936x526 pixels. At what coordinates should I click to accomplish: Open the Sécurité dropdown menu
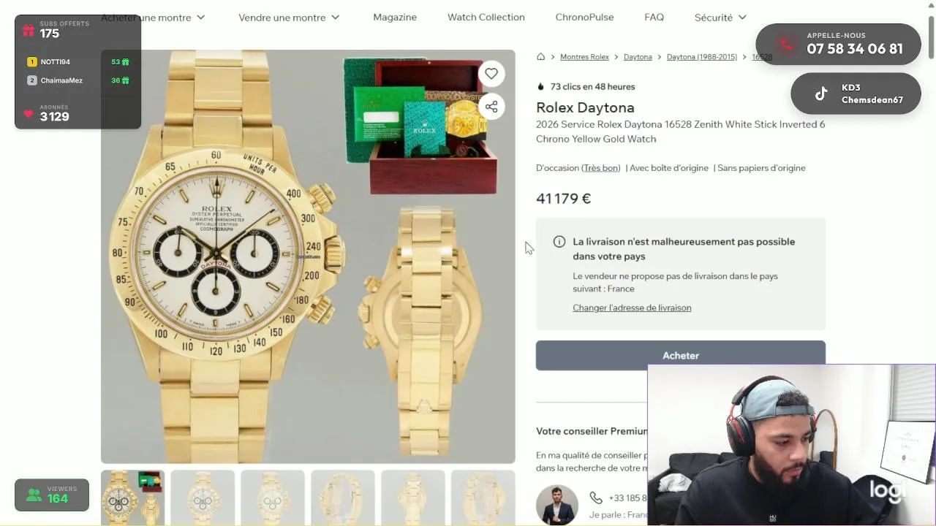[721, 18]
